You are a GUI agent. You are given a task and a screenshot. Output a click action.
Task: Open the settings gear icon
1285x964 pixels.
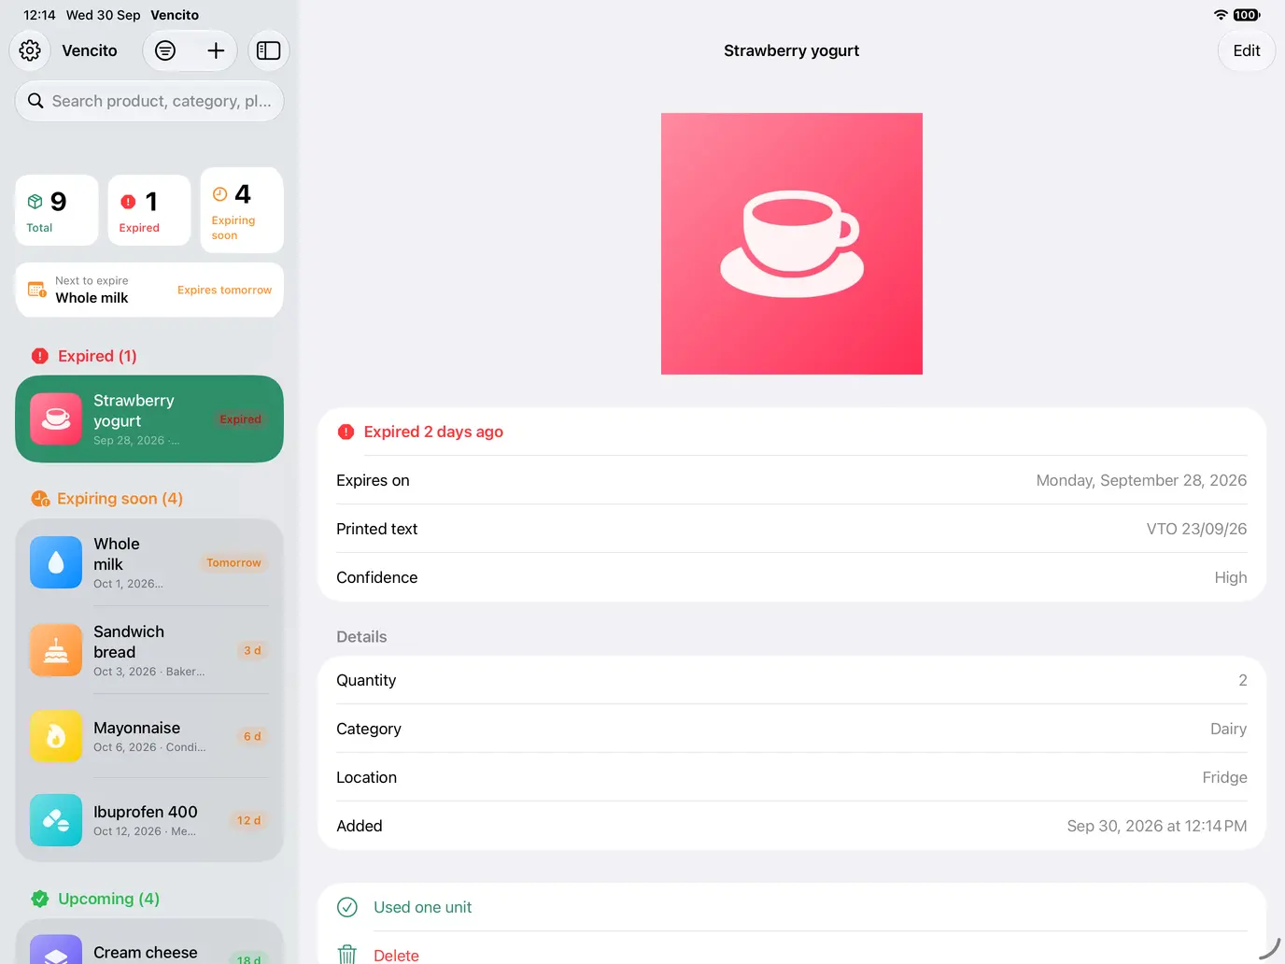30,50
